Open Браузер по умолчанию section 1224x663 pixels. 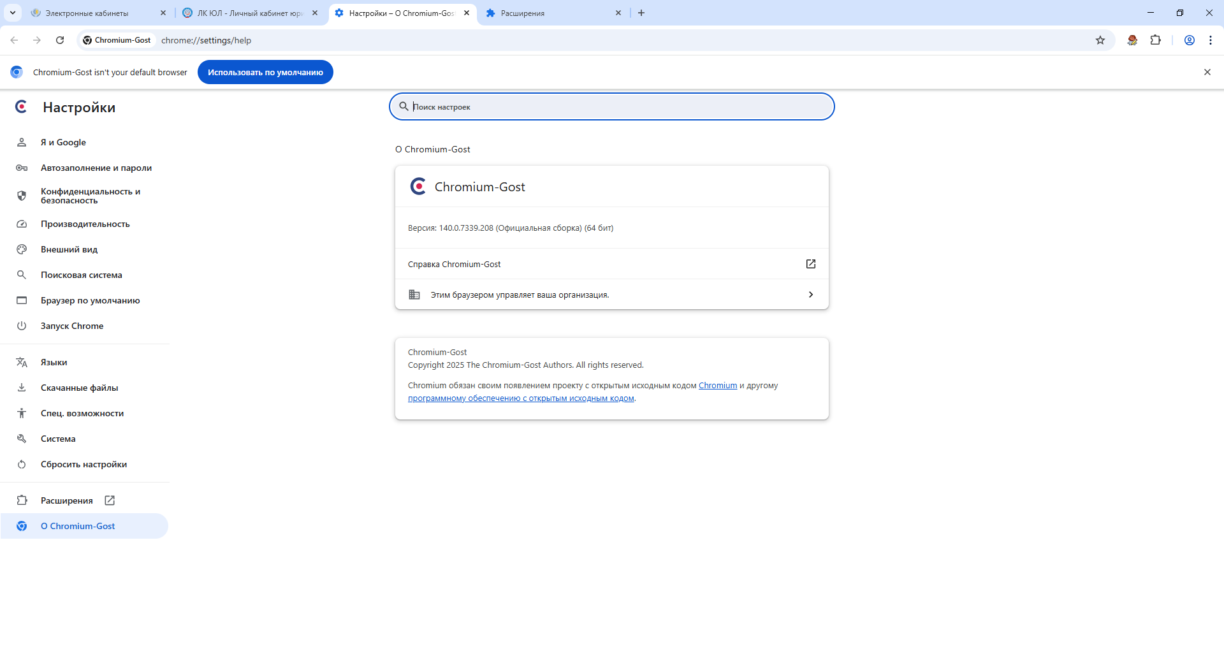coord(85,300)
